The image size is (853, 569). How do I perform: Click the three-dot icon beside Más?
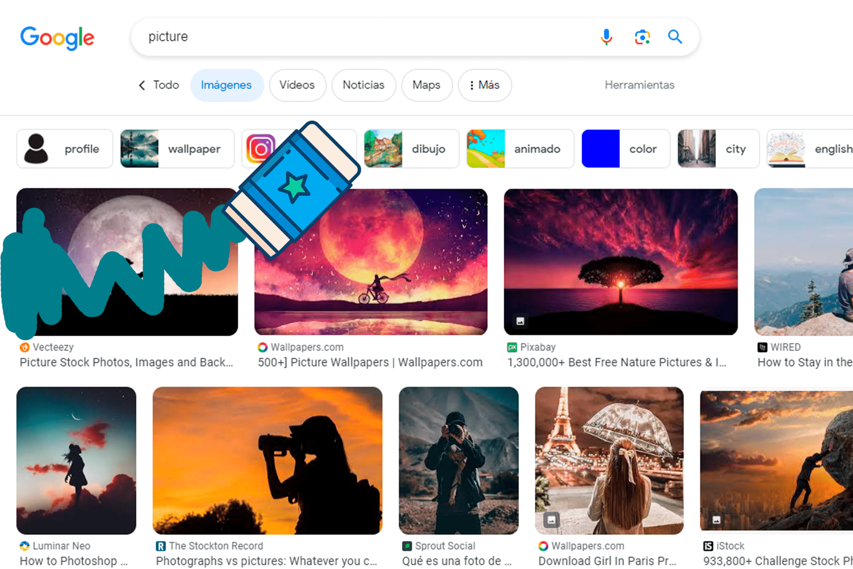(x=471, y=85)
